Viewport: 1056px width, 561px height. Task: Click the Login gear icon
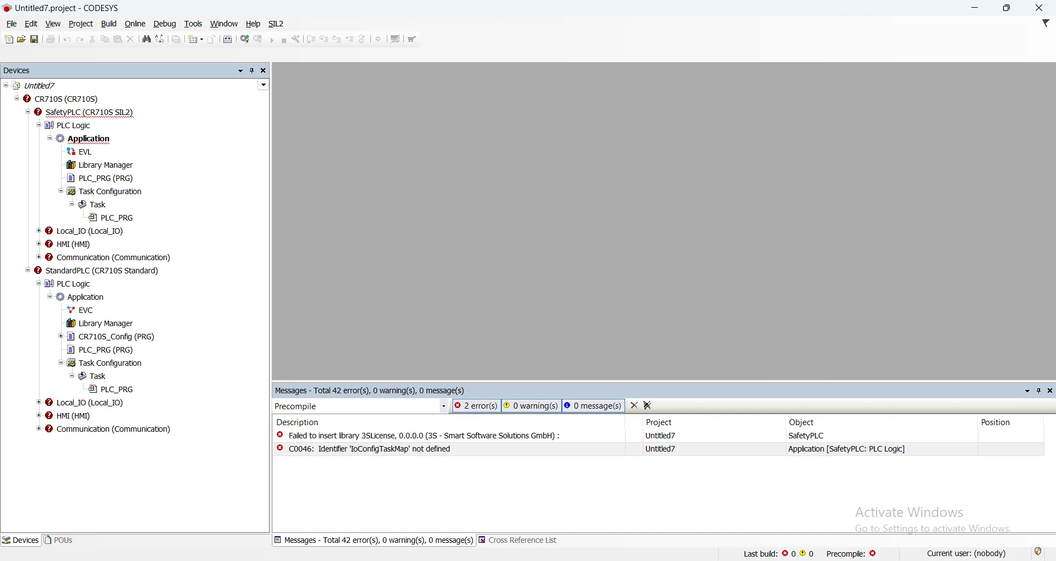click(x=245, y=39)
